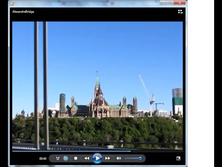Click the AlexandraBridge video title

pyautogui.click(x=23, y=12)
